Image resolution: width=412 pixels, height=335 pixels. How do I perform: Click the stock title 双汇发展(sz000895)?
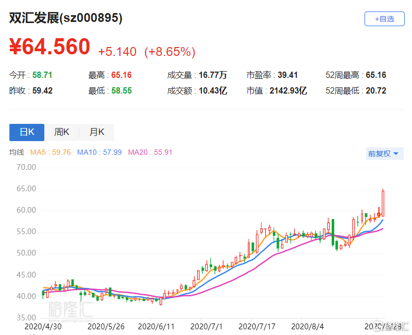66,18
